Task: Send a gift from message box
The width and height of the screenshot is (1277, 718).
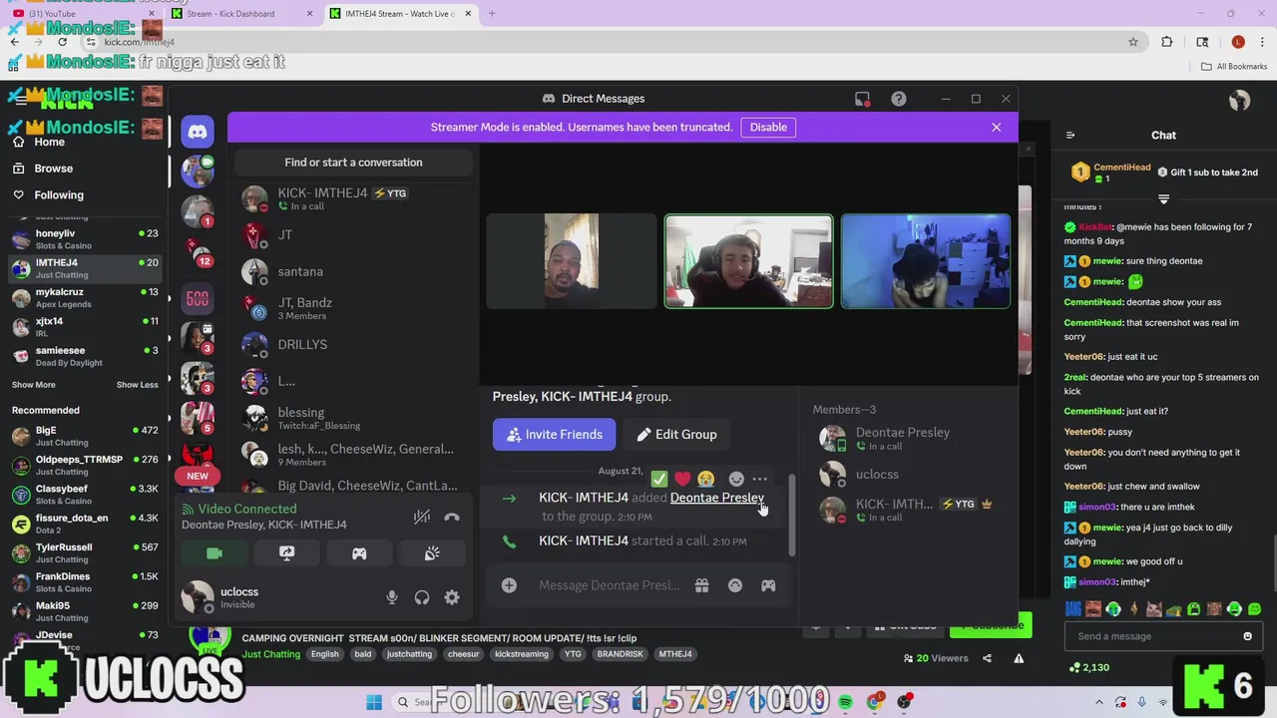Action: point(701,585)
